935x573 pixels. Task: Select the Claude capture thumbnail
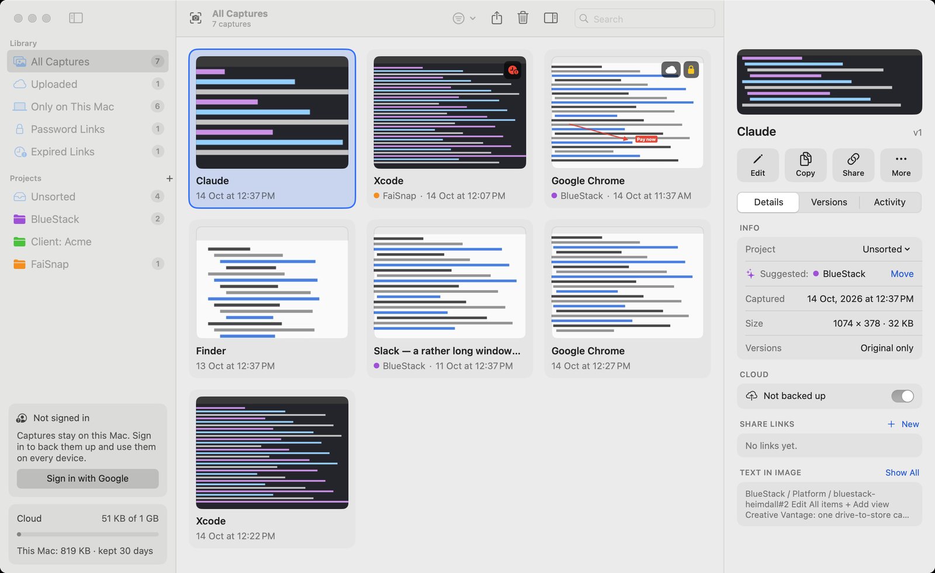click(x=272, y=112)
